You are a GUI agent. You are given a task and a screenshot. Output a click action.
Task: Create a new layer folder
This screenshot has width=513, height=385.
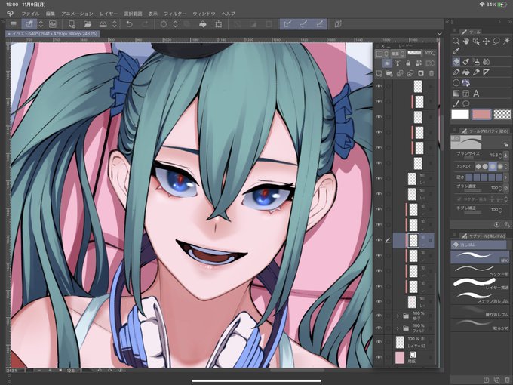tap(389, 74)
